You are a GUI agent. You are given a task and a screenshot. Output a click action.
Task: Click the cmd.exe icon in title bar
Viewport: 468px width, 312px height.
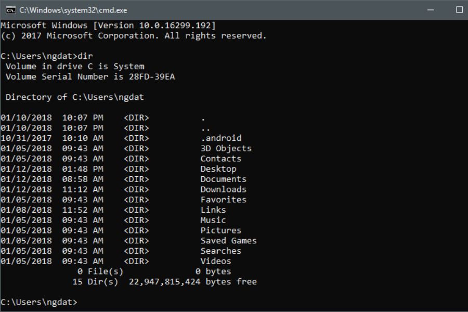[10, 10]
